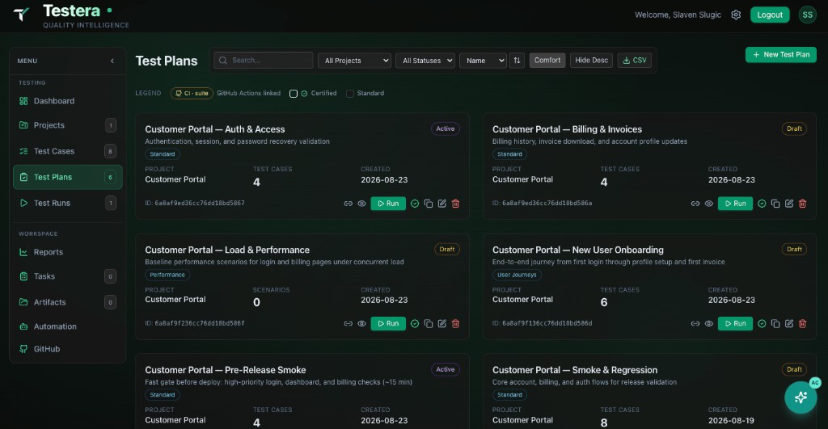Open GitHub in the sidebar
Image resolution: width=828 pixels, height=429 pixels.
(68, 349)
